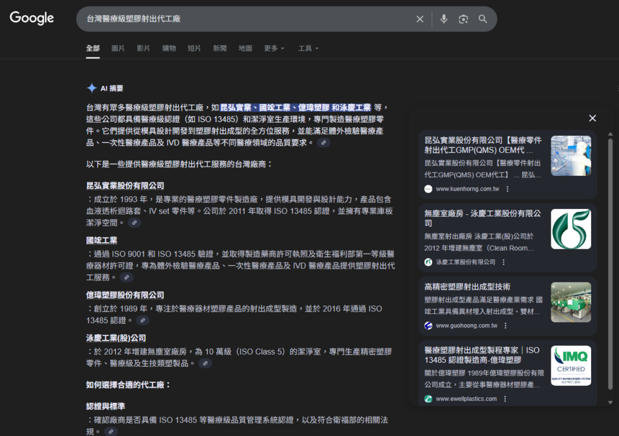The height and width of the screenshot is (436, 619).
Task: Open the 昆弘實業 cleanroom thumbnail image
Action: pyautogui.click(x=571, y=156)
